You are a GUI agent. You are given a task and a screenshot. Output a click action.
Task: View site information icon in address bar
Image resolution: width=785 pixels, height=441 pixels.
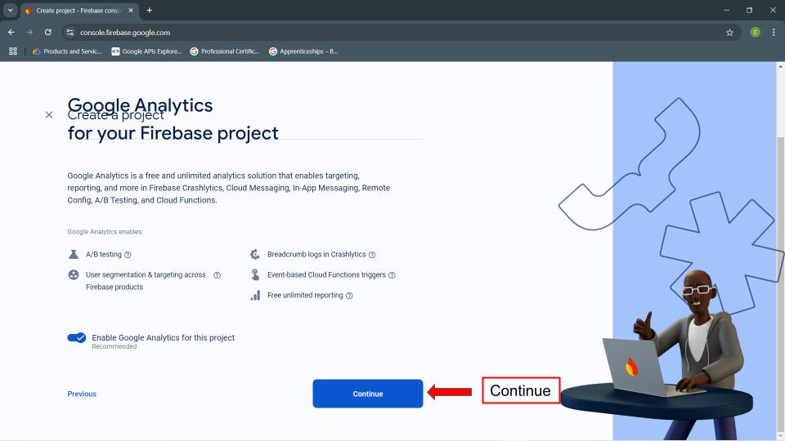pos(70,33)
